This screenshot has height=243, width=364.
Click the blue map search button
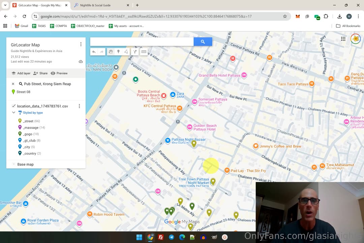(203, 42)
